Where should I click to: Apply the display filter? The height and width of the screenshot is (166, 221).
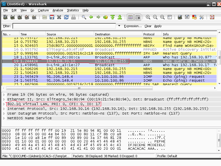click(x=158, y=26)
